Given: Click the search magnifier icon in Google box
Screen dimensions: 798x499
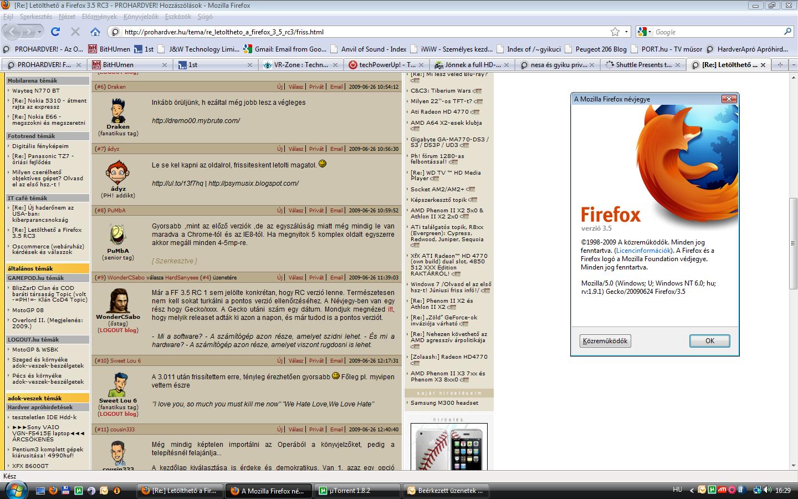Looking at the screenshot, I should pos(787,32).
